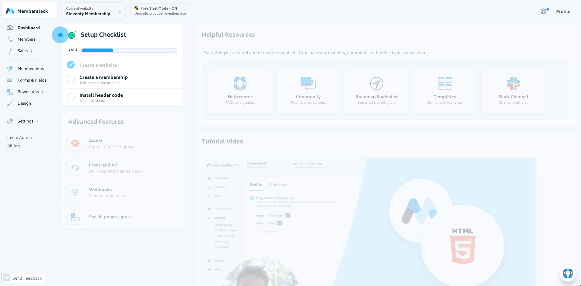Image resolution: width=581 pixels, height=286 pixels.
Task: Click 'One line of code.' text
Action: [x=94, y=101]
